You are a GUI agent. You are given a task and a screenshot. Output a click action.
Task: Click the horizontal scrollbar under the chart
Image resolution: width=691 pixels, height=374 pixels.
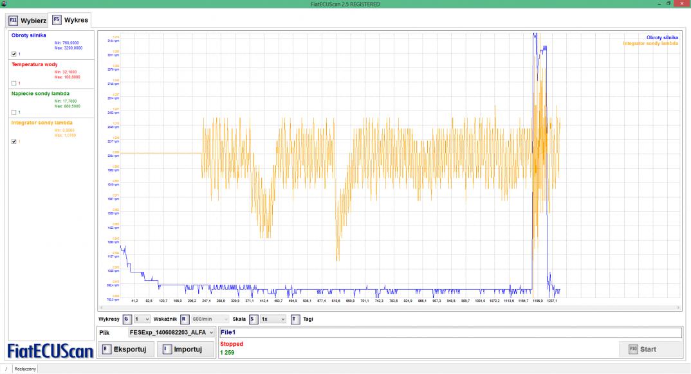389,308
